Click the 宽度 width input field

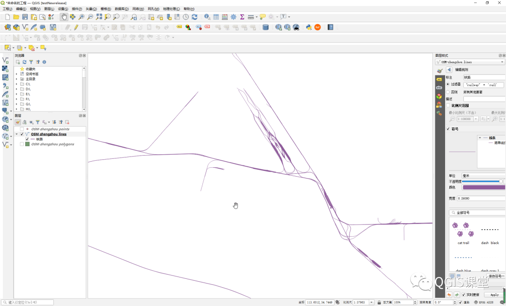[x=481, y=199]
